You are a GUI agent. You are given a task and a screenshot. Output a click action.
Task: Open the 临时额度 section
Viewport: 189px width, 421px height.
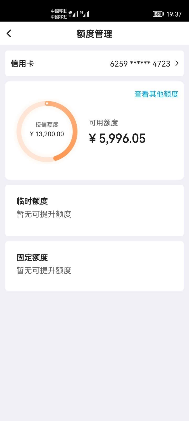[94, 210]
